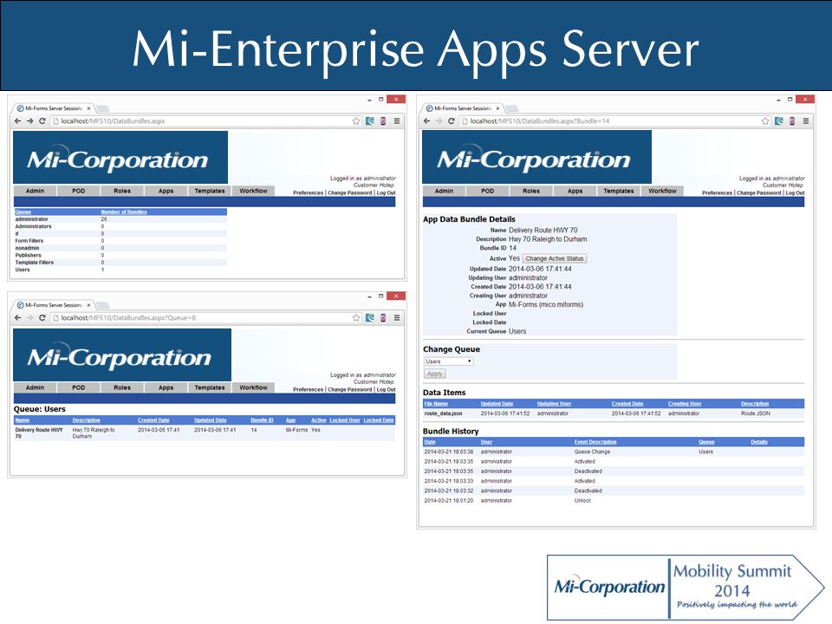Viewport: 832px width, 624px height.
Task: Open Workflow menu in Bundle Details window
Action: pyautogui.click(x=662, y=191)
